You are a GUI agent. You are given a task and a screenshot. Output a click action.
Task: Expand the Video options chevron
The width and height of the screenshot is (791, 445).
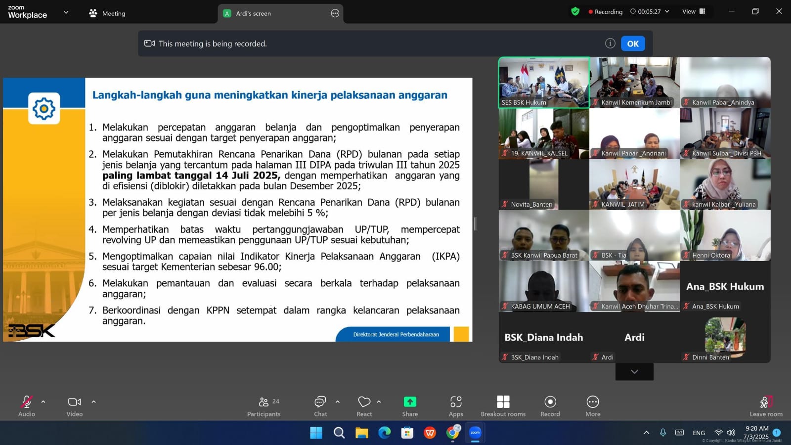pos(93,401)
